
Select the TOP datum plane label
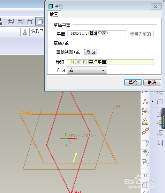tap(117, 106)
